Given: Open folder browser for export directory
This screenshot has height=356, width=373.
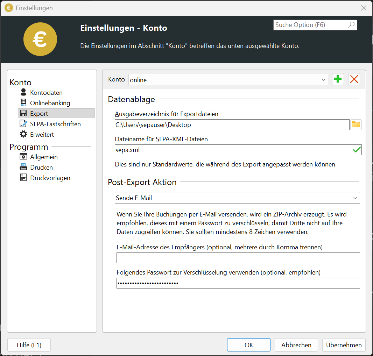Looking at the screenshot, I should tap(356, 124).
